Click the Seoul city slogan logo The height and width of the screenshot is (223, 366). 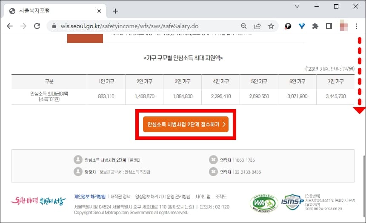38,200
